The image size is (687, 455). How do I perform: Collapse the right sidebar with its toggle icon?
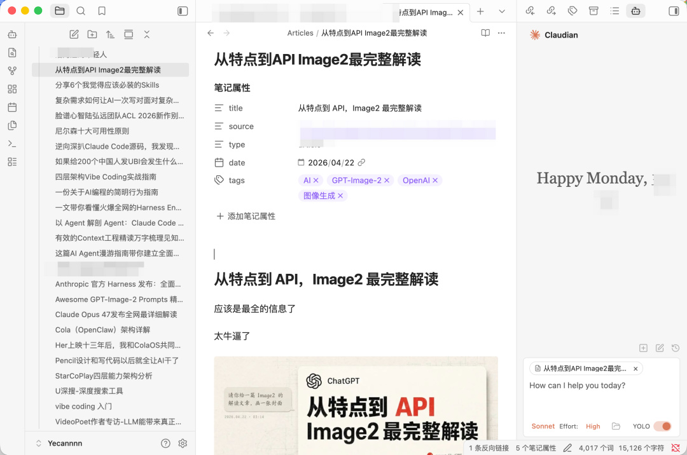674,11
